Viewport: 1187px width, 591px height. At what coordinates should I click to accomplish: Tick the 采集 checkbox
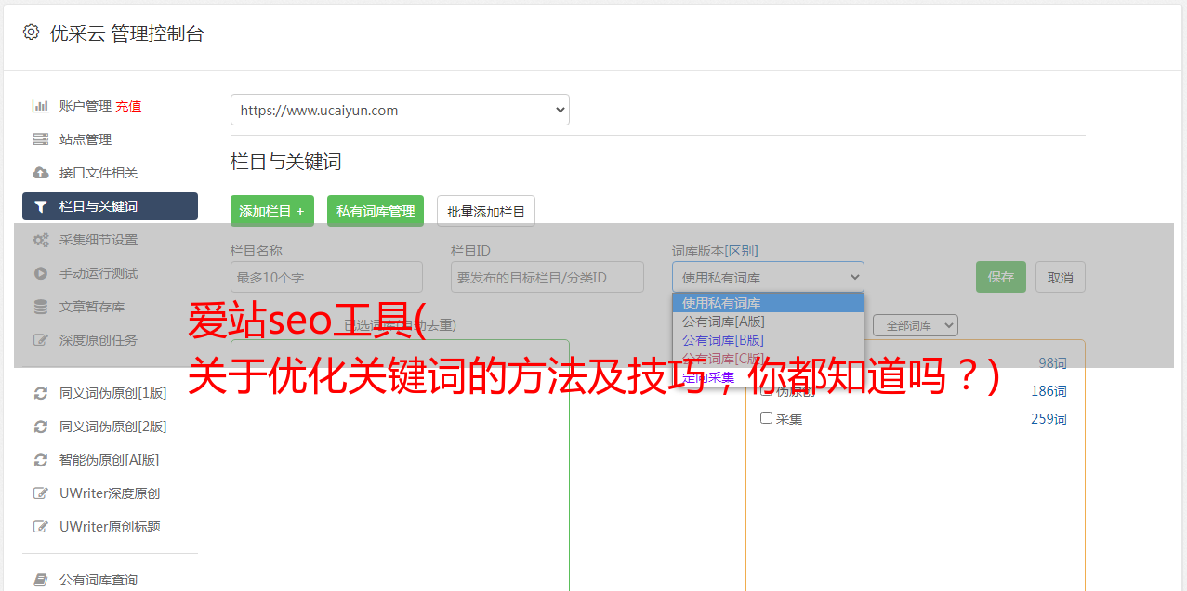pyautogui.click(x=767, y=418)
